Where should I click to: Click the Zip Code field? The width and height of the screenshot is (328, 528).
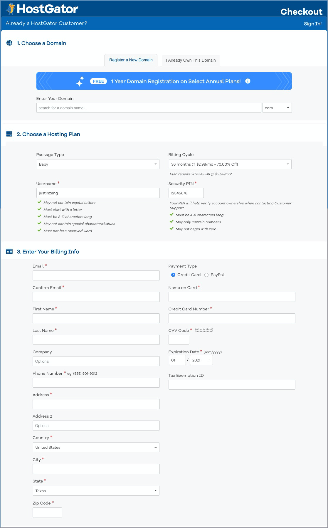tap(47, 512)
